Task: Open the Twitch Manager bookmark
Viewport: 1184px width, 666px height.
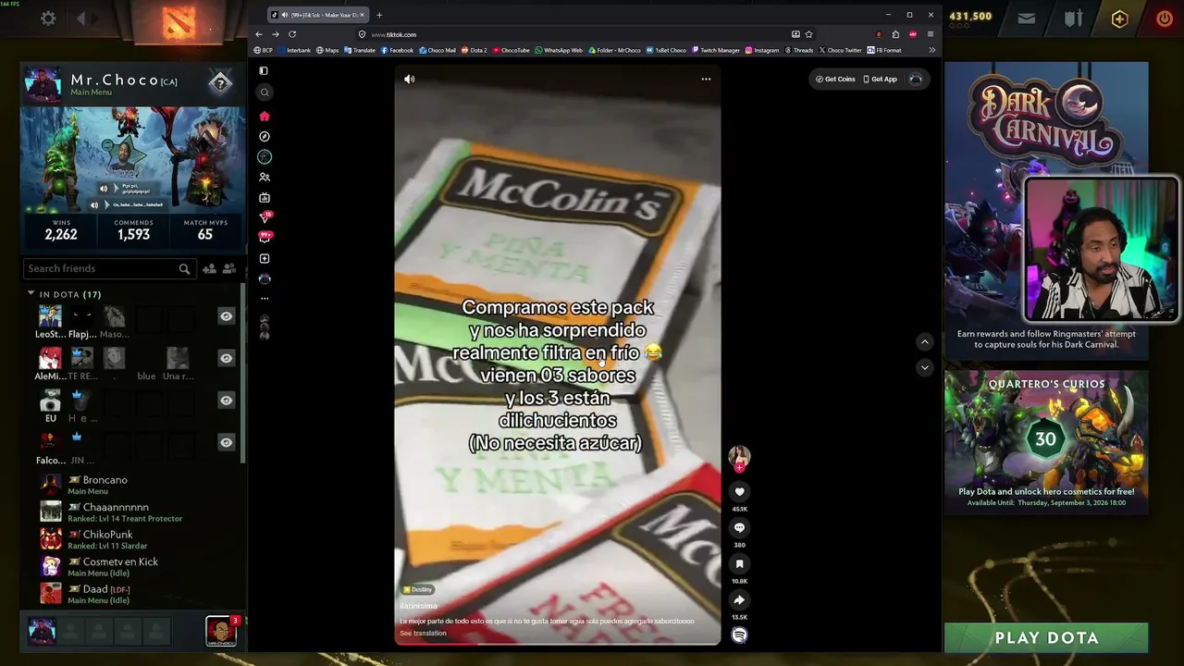Action: [716, 50]
